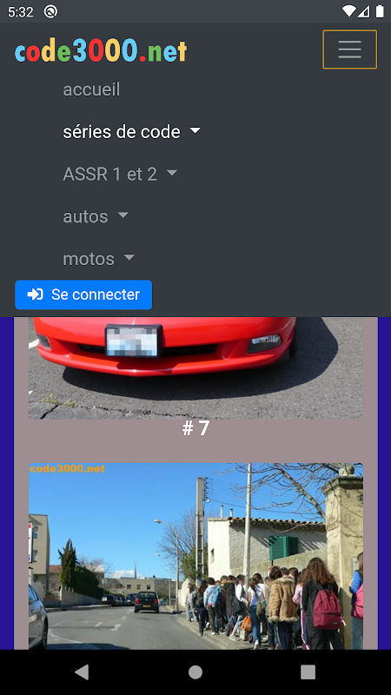Open the red car photo

[196, 367]
